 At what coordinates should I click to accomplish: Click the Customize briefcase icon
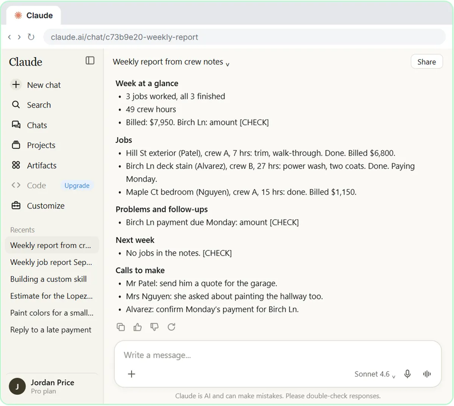click(x=16, y=205)
